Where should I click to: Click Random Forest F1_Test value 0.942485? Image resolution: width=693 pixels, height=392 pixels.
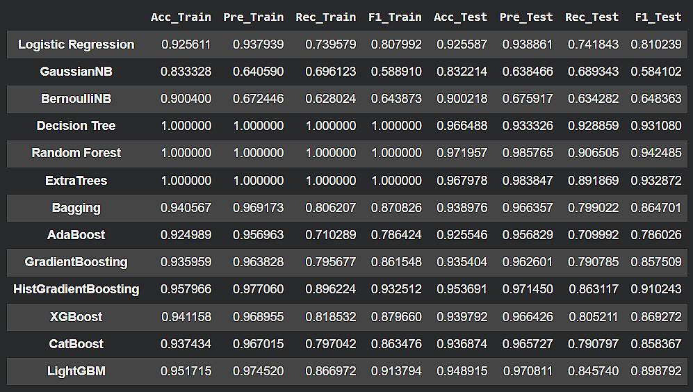coord(656,153)
